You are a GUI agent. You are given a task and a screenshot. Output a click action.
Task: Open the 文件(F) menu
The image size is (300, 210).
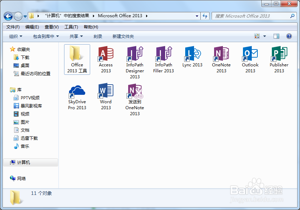13,27
